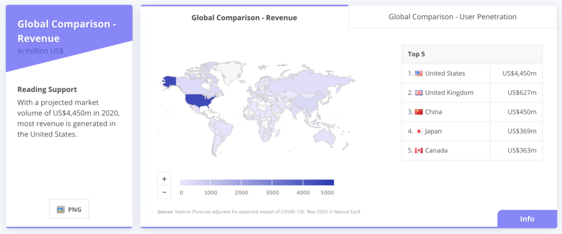The width and height of the screenshot is (562, 234).
Task: Click the color legend scale bar
Action: point(257,182)
